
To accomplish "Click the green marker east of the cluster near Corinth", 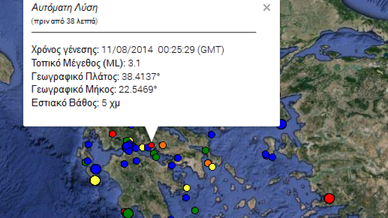I will click(206, 151).
